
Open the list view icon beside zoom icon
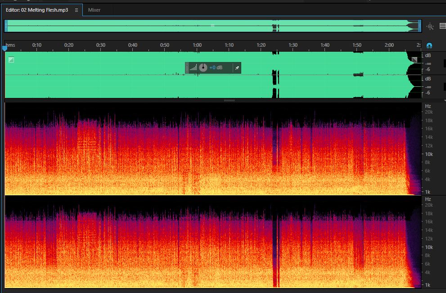[442, 26]
